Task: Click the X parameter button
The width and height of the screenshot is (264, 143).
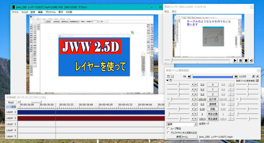Action: (213, 85)
